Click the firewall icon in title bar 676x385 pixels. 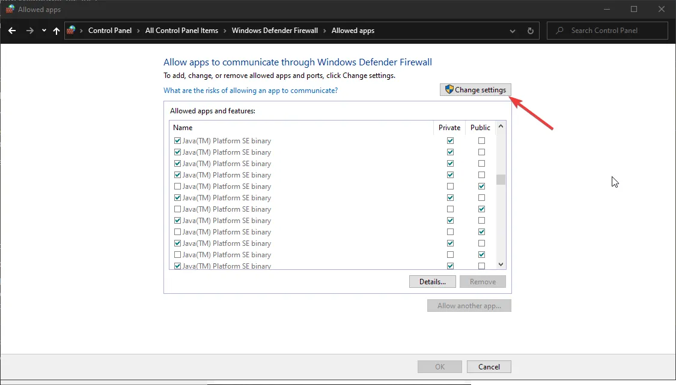click(10, 9)
